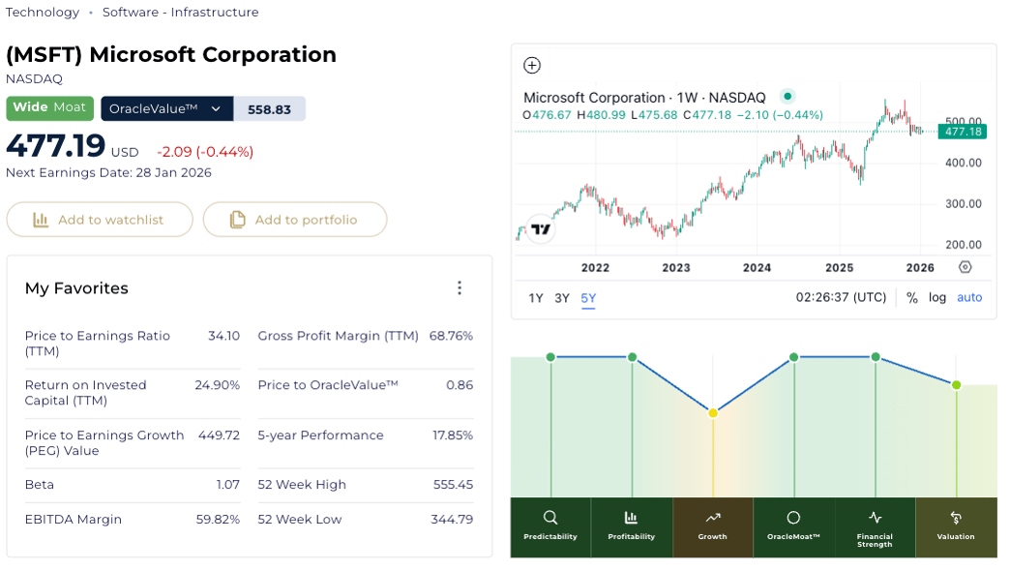Click the green market status dot

[787, 97]
